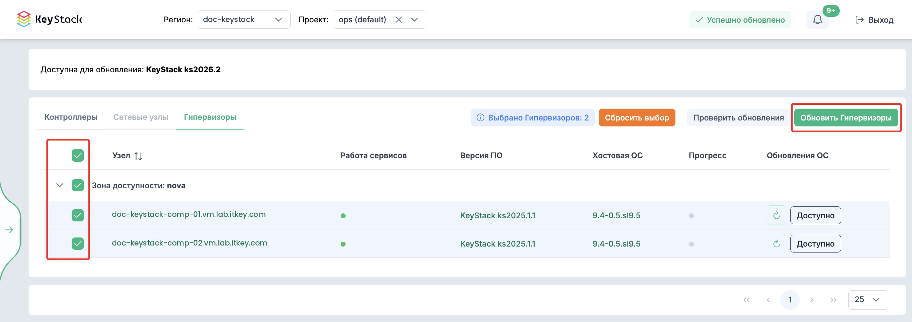Click the KeyStack logo icon
Screen dimensions: 912x322
click(x=24, y=19)
